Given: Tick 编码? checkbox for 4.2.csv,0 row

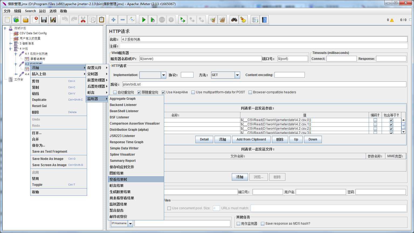Looking at the screenshot, I should point(375,120).
